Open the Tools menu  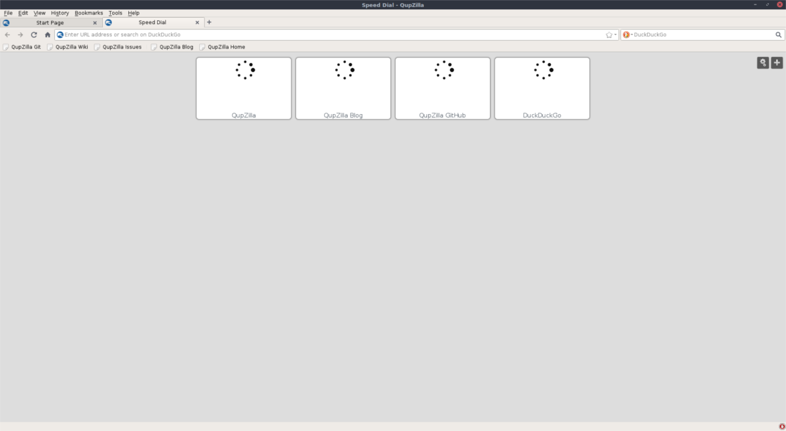click(115, 13)
